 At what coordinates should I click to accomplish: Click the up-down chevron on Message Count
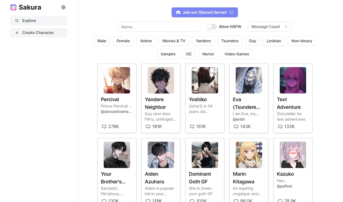tap(286, 27)
